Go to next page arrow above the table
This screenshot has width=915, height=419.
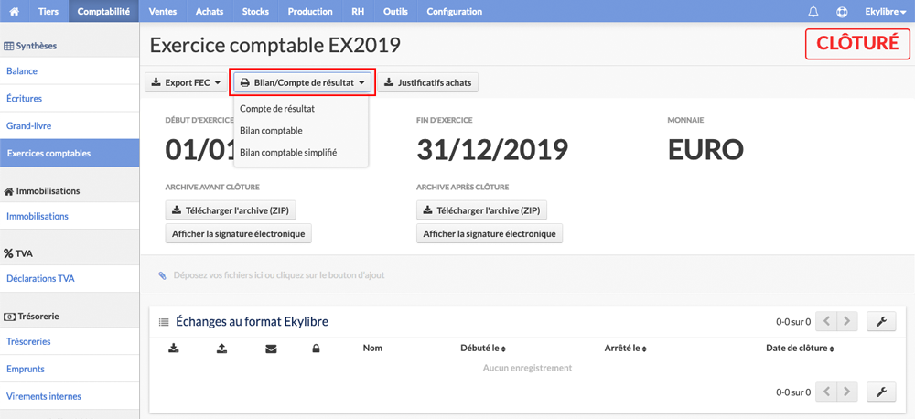point(847,321)
